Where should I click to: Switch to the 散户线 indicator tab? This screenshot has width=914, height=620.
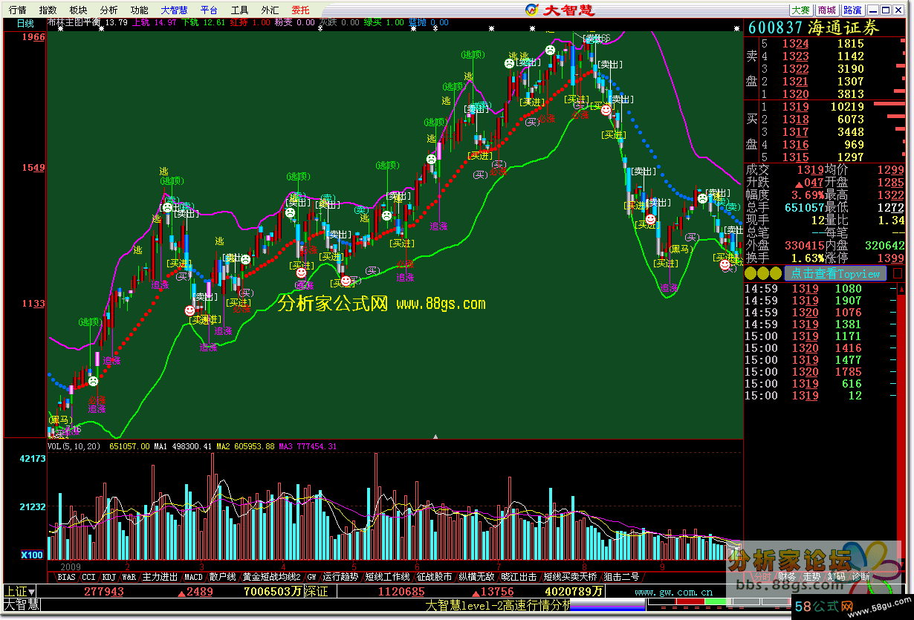(222, 576)
